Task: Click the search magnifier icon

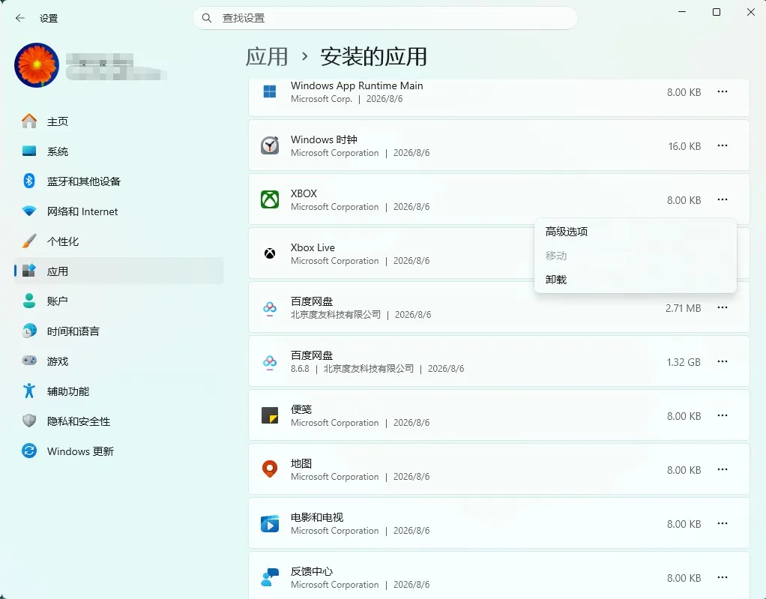Action: 207,18
